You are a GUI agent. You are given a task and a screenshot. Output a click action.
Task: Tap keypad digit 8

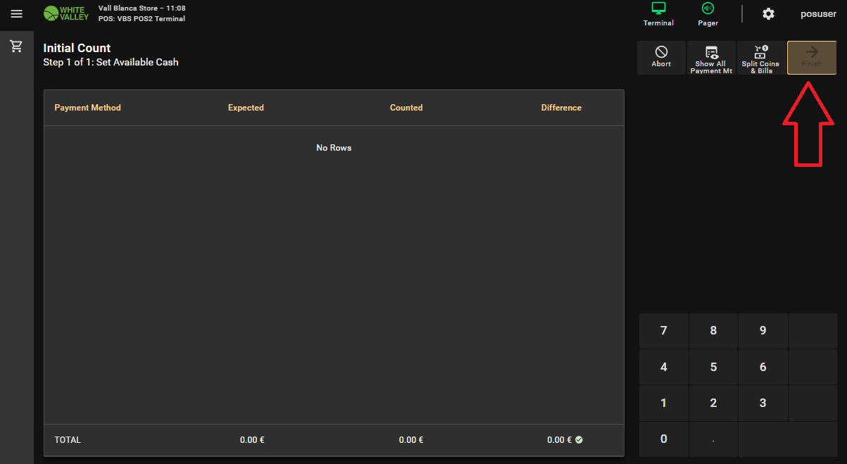[x=713, y=331]
